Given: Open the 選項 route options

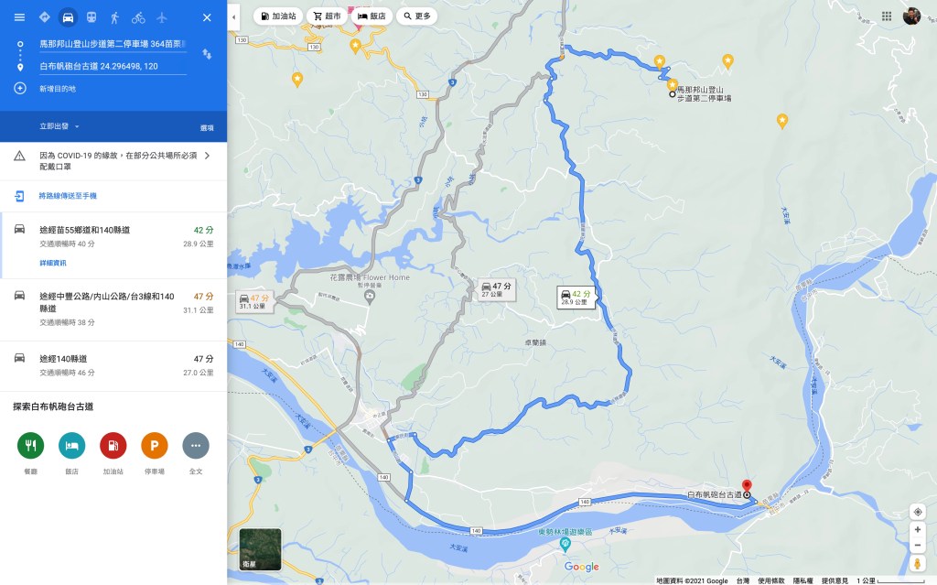Looking at the screenshot, I should tap(207, 127).
